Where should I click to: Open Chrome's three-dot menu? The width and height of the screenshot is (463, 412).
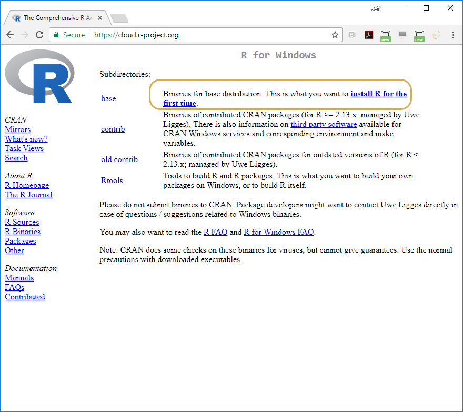tap(453, 35)
